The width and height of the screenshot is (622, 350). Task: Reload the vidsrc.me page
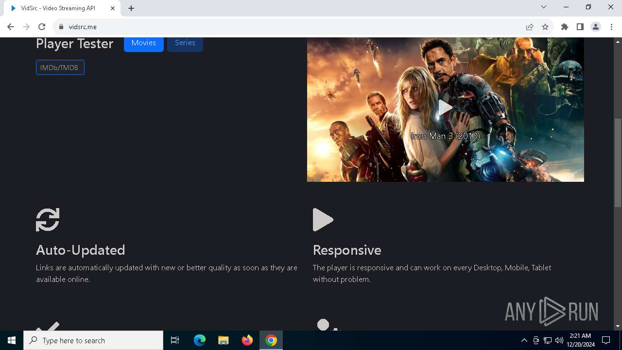pos(42,27)
